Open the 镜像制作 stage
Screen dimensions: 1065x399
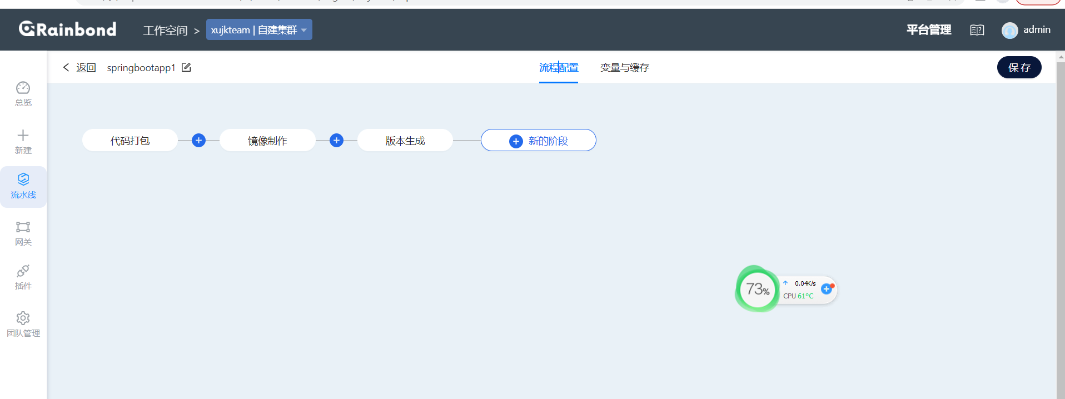(267, 140)
